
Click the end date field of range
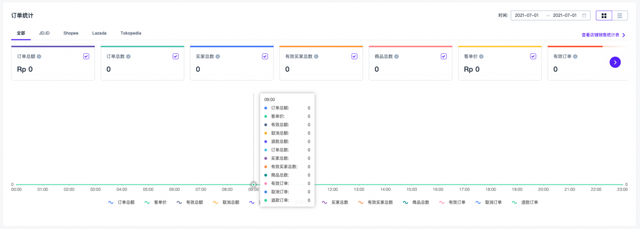pyautogui.click(x=564, y=16)
